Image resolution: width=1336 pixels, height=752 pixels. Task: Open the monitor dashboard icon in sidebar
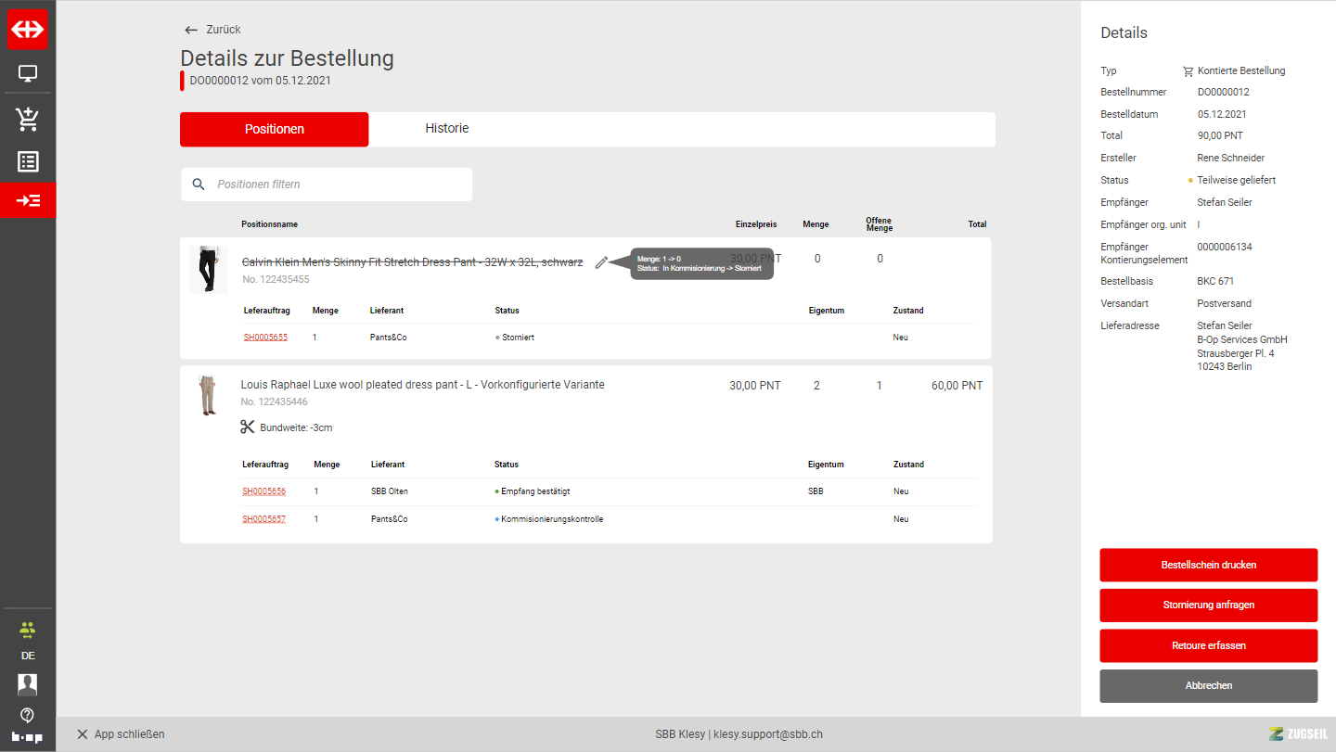click(x=28, y=73)
